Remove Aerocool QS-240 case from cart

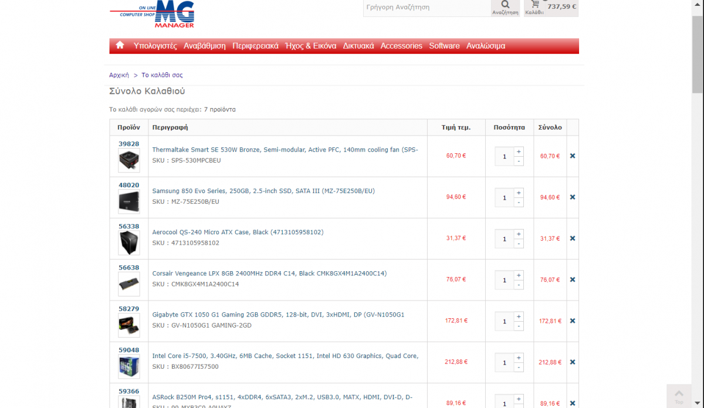(573, 238)
